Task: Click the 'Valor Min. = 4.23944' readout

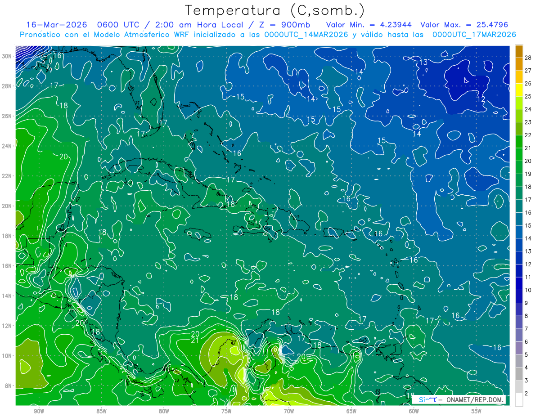Action: [x=368, y=25]
